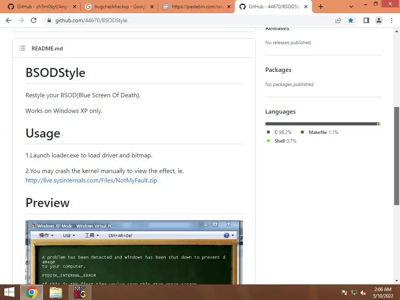Open Chrome three-dot menu

coord(391,20)
